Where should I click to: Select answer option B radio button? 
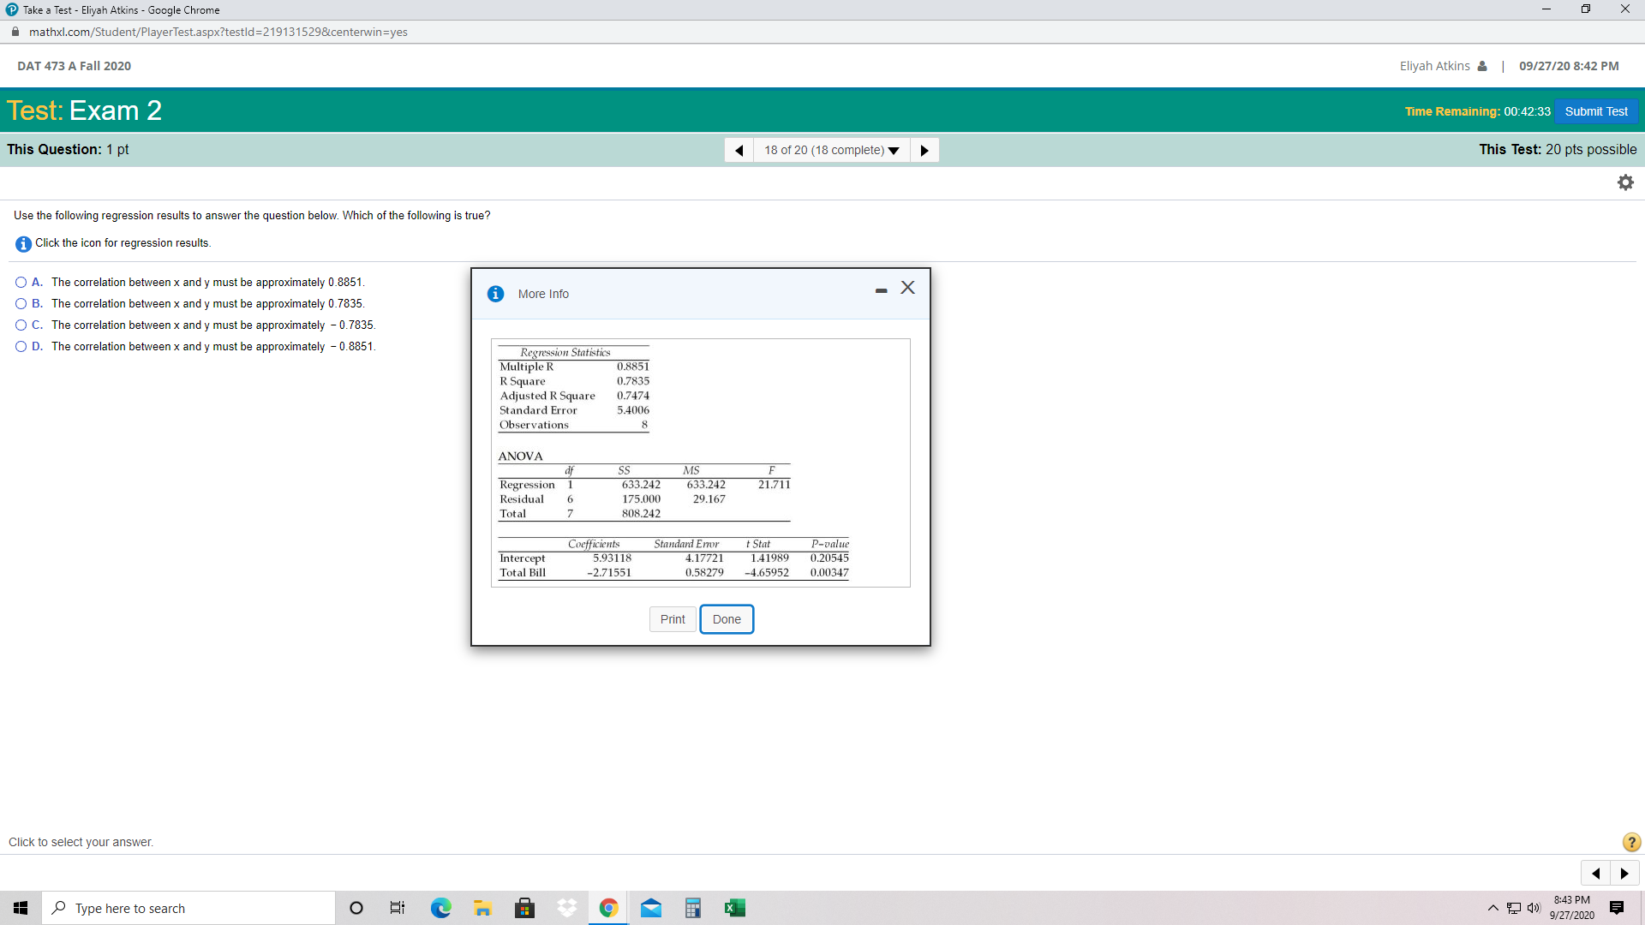coord(21,304)
